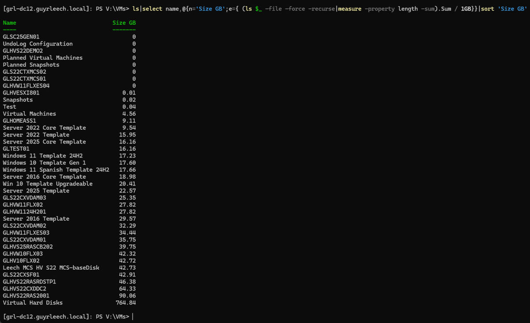Image resolution: width=530 pixels, height=323 pixels.
Task: Click 'Planned Snapshots' entry
Action: [31, 65]
